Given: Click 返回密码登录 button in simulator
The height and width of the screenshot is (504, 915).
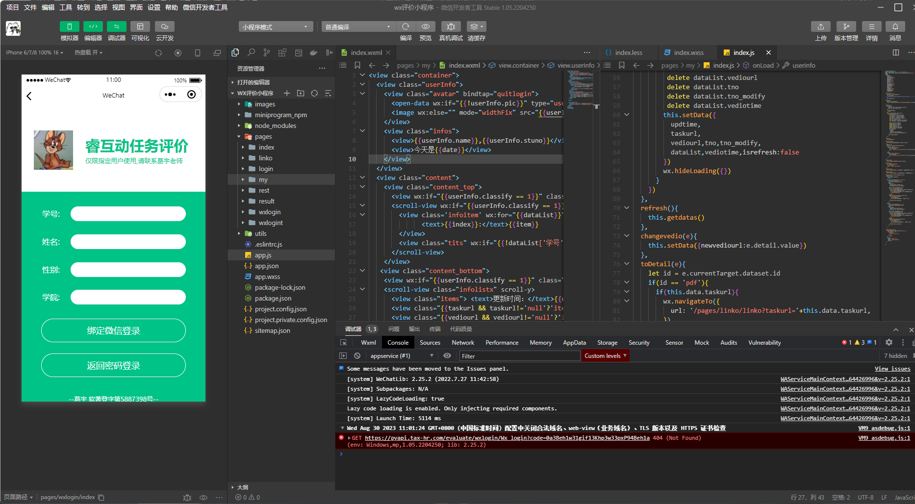Looking at the screenshot, I should pos(113,365).
